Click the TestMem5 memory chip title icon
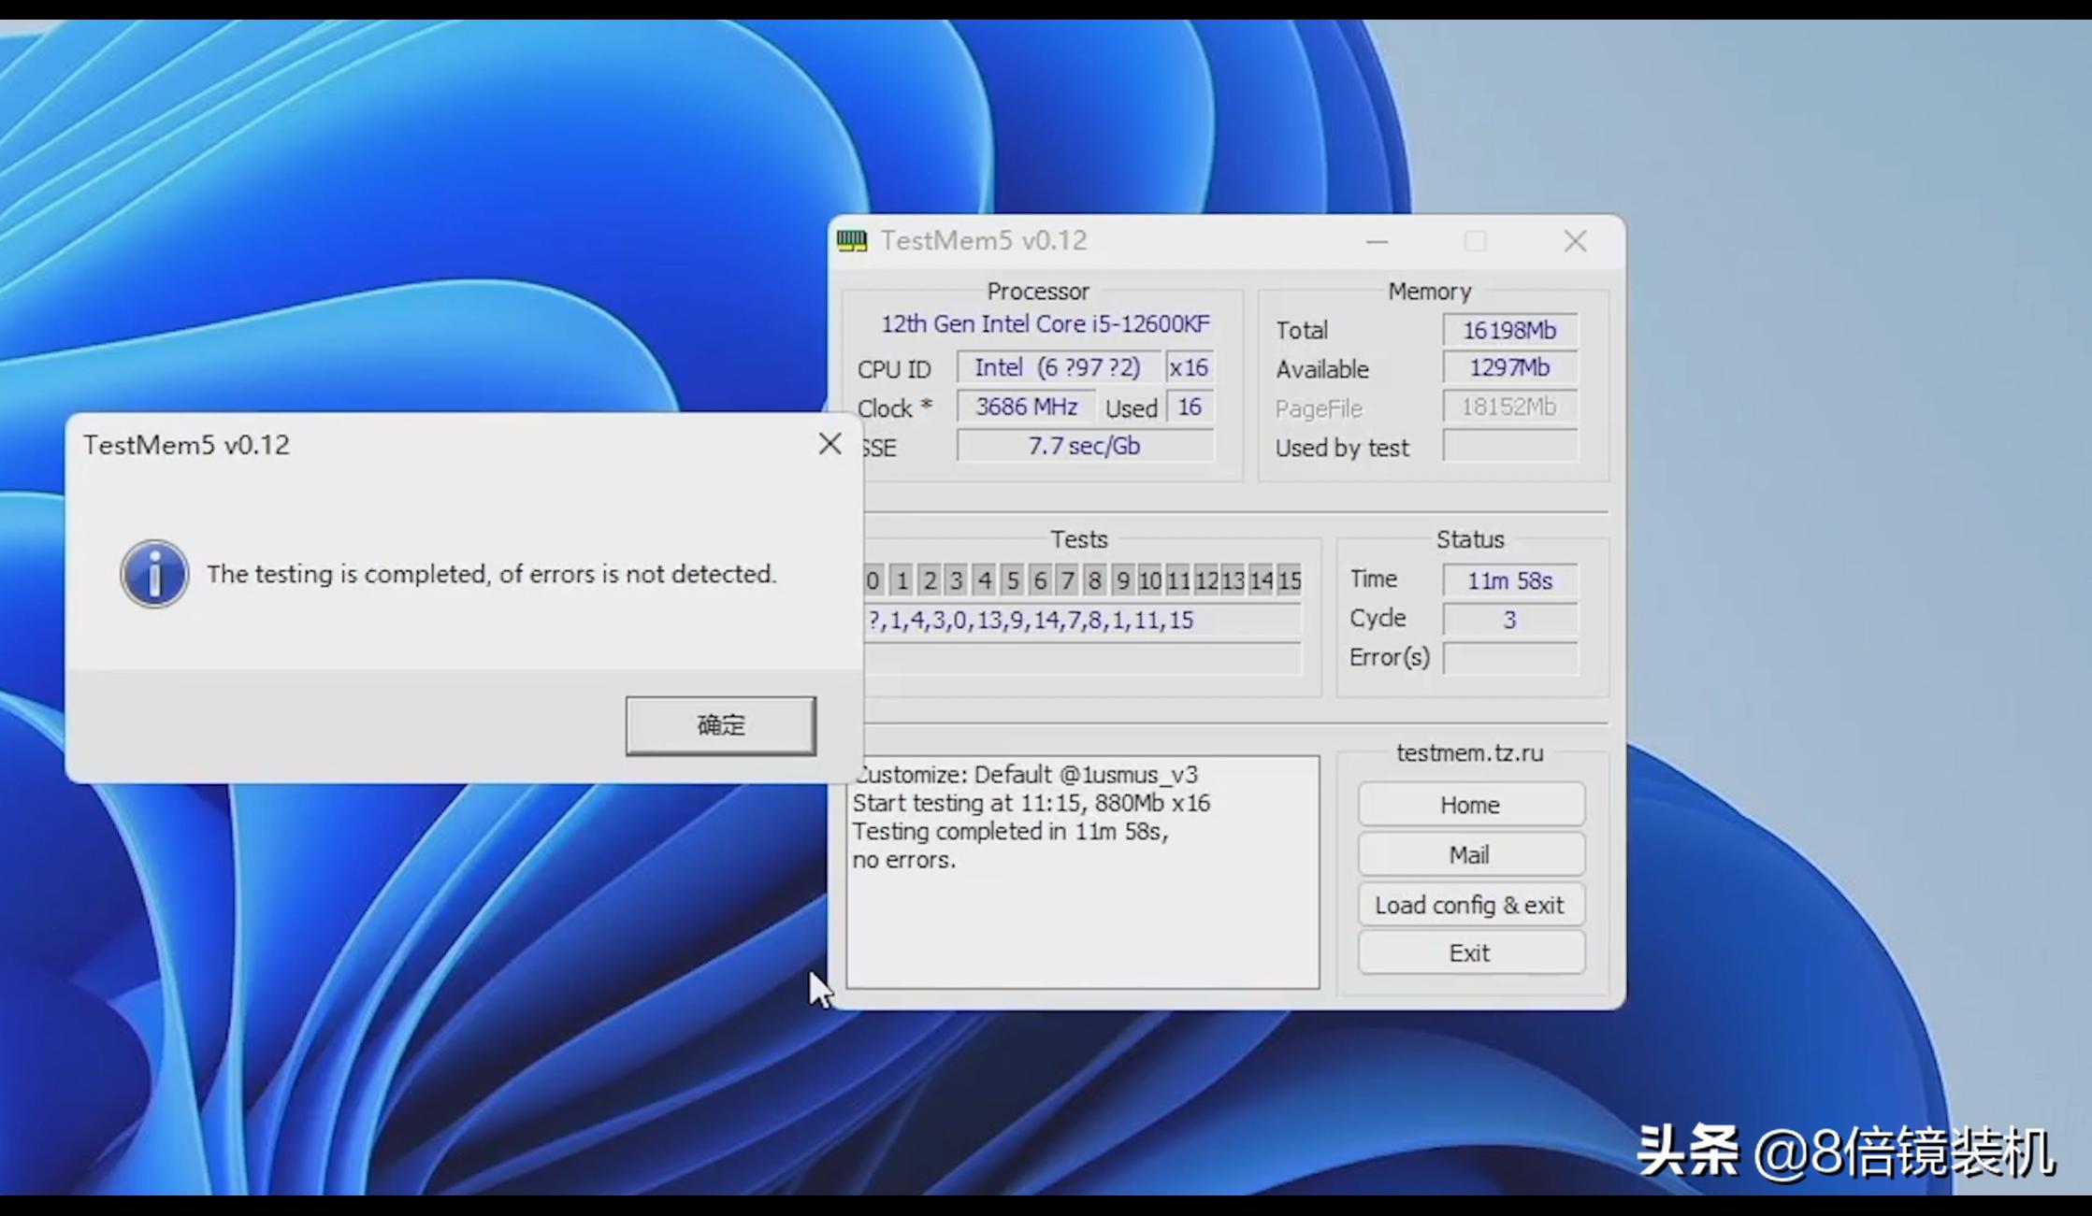This screenshot has width=2092, height=1216. 851,241
